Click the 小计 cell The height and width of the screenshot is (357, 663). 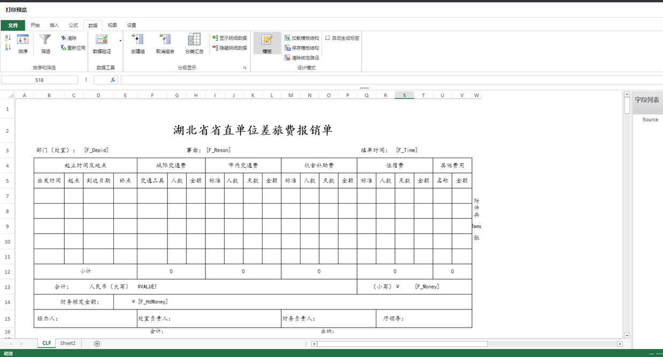point(86,271)
